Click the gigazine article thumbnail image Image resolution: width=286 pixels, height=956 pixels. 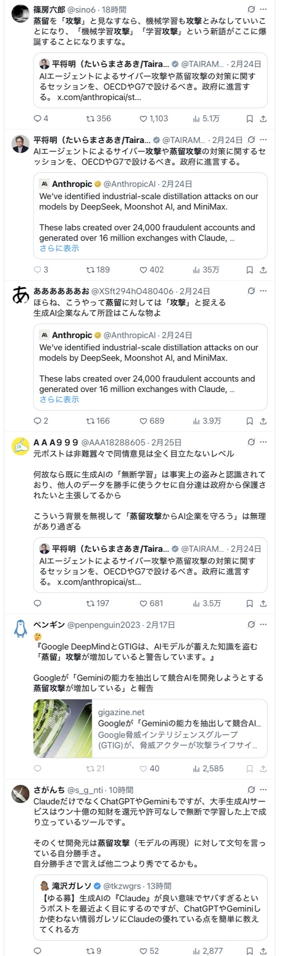click(x=63, y=729)
